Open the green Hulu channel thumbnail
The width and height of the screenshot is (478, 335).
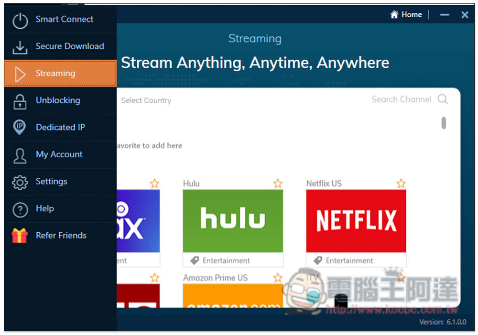(x=233, y=221)
